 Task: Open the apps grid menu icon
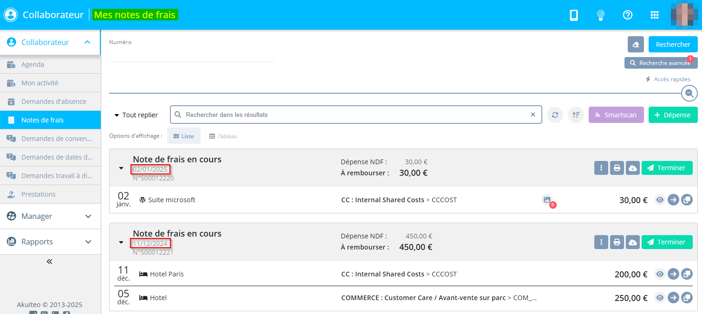tap(655, 15)
